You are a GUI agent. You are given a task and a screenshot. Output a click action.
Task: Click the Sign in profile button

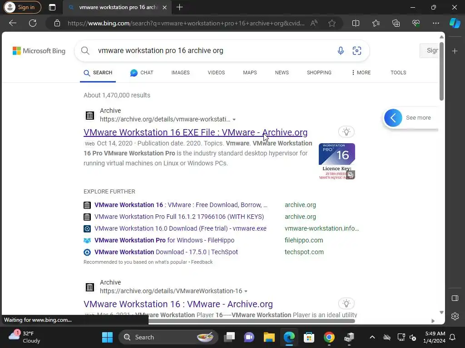(22, 7)
